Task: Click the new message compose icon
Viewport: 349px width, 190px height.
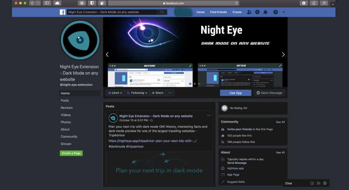Action: pyautogui.click(x=312, y=183)
